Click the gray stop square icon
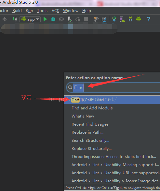 [x=86, y=19]
